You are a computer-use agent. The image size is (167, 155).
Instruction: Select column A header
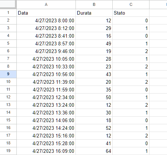pyautogui.click(x=46, y=4)
